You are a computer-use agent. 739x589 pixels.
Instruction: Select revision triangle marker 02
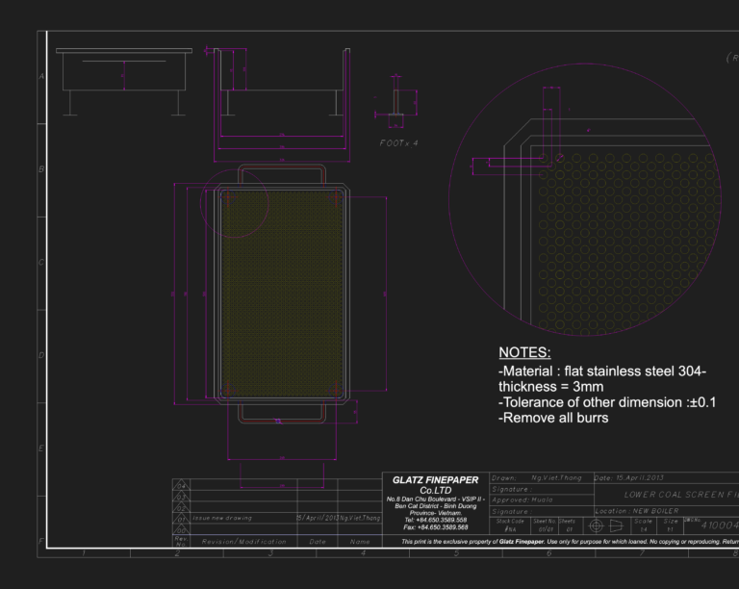coord(182,507)
